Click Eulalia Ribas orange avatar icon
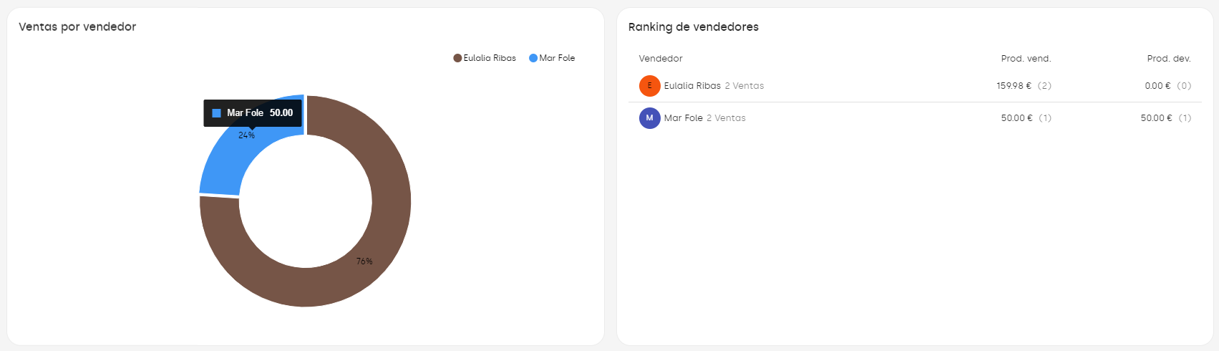 pyautogui.click(x=649, y=86)
